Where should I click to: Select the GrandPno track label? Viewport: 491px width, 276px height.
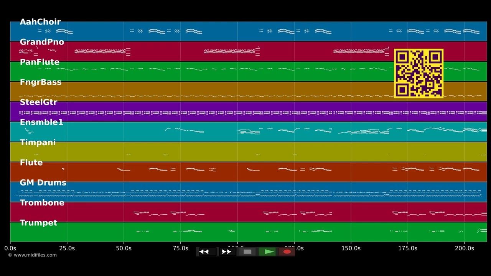click(42, 42)
